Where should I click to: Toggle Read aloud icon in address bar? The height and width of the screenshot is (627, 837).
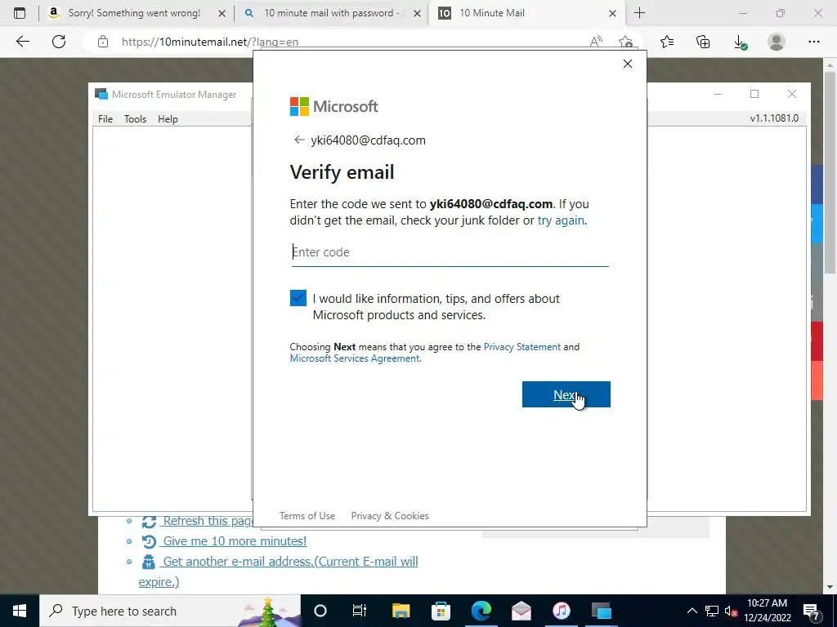(596, 42)
